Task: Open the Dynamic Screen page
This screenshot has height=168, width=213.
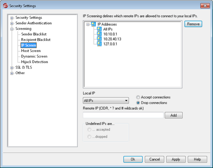Action: tap(34, 56)
